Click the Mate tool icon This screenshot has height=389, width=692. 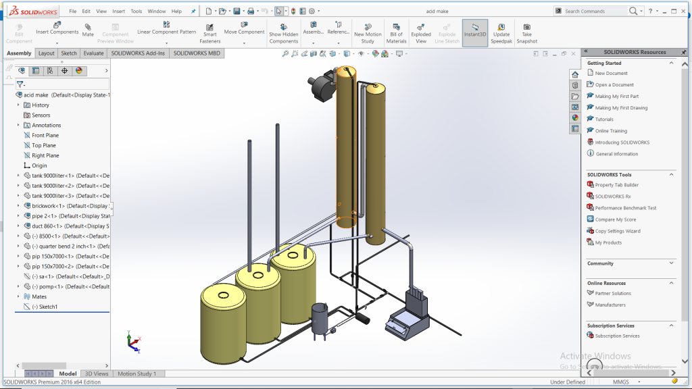pos(88,27)
